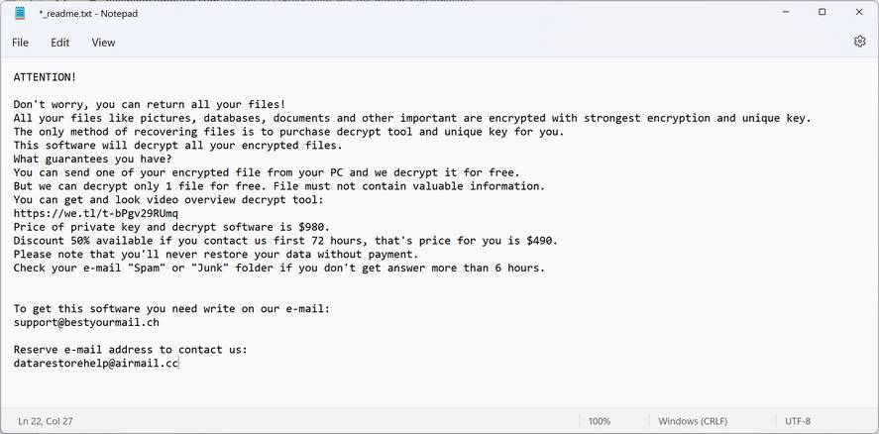Image resolution: width=879 pixels, height=434 pixels.
Task: Maximize the Notepad window
Action: (x=822, y=13)
